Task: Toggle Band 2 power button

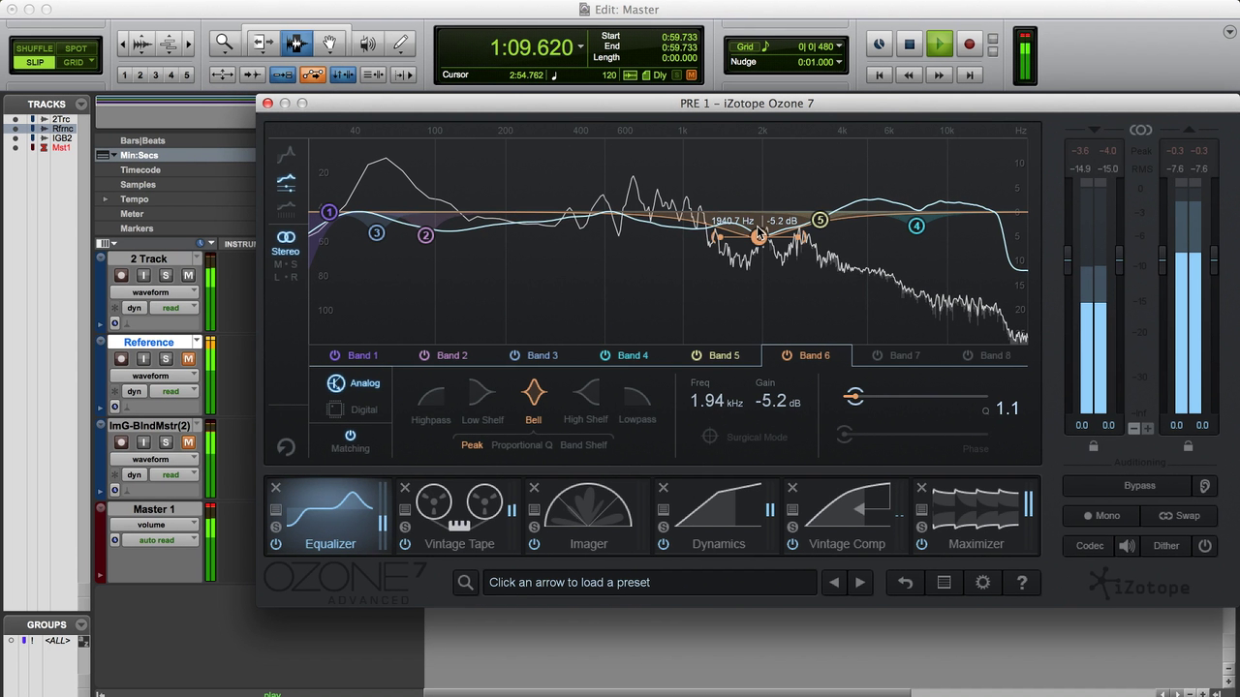Action: (424, 355)
